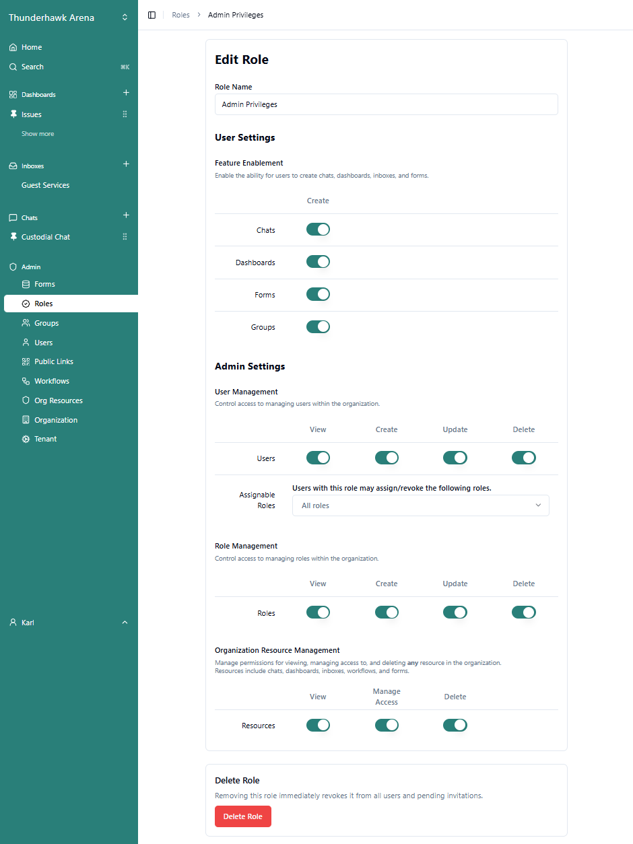Image resolution: width=633 pixels, height=844 pixels.
Task: Toggle the sidebar panel icon
Action: pos(152,15)
